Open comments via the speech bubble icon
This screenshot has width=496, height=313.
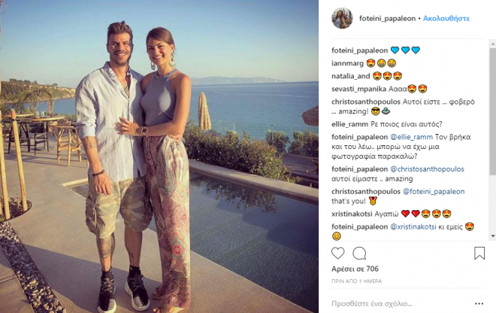(x=359, y=254)
